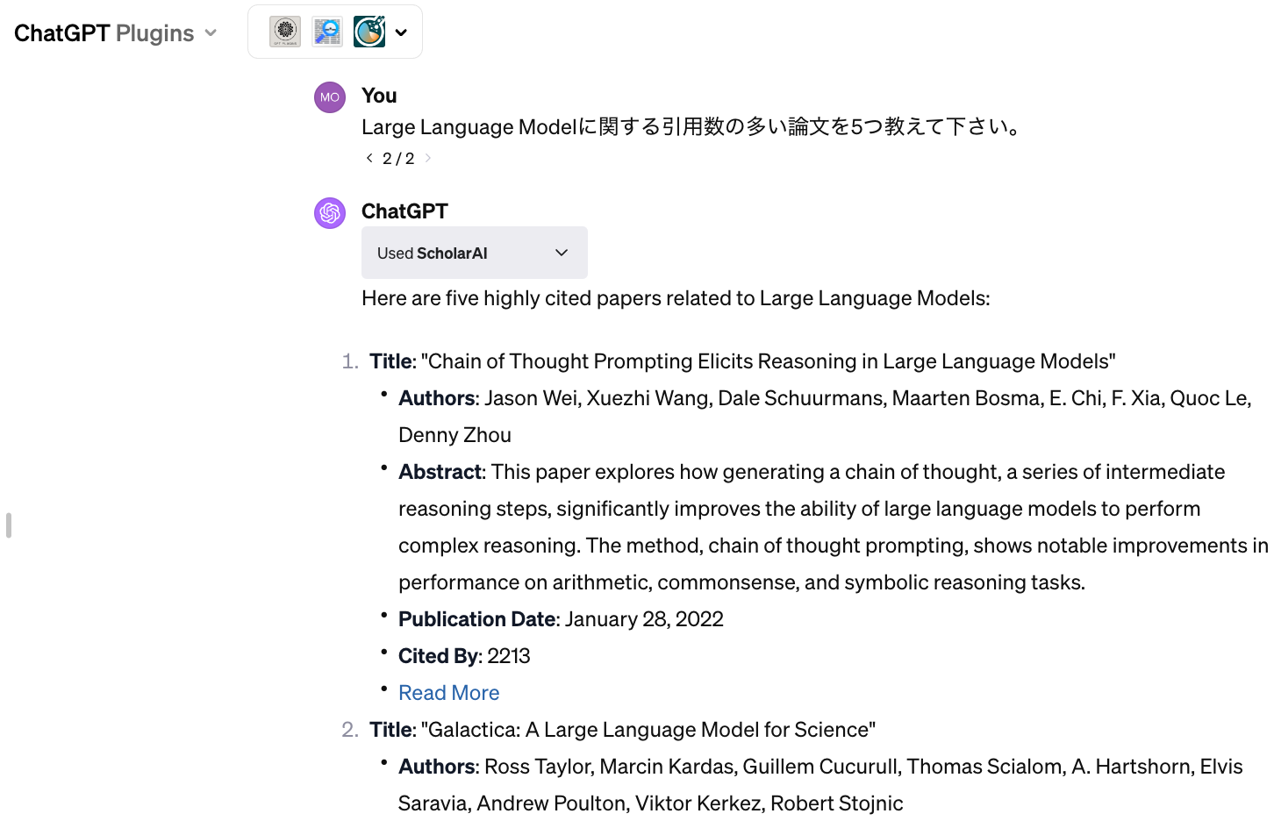Viewport: 1274px width, 828px height.
Task: Click the Cited By 2213 line
Action: click(464, 656)
